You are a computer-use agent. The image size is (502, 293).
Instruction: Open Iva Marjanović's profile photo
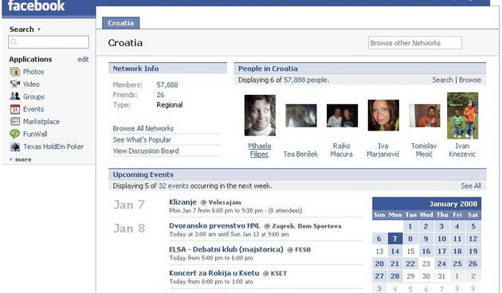pos(383,115)
